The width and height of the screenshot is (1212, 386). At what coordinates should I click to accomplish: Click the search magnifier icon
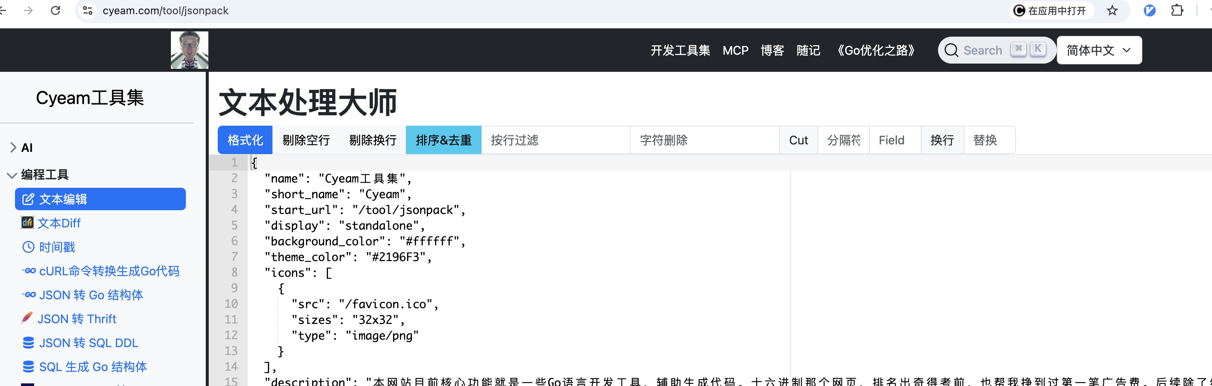click(x=952, y=50)
